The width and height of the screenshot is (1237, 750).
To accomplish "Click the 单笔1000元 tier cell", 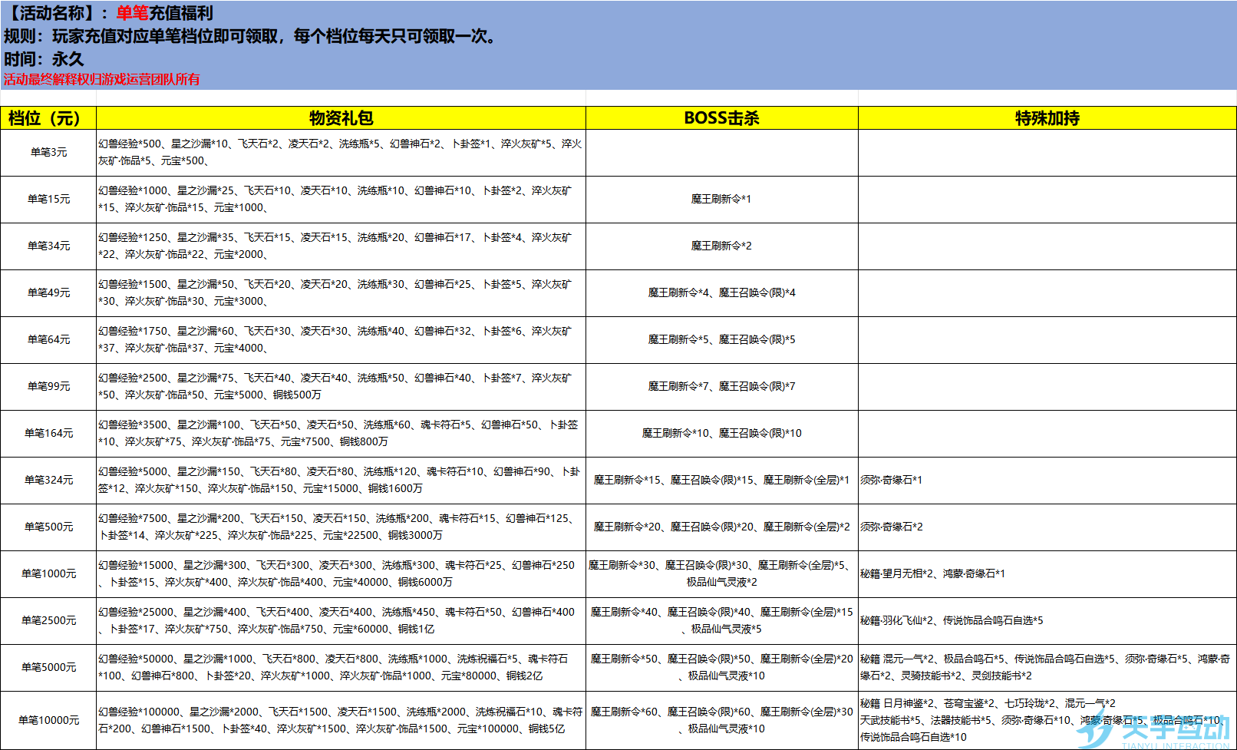I will (x=48, y=574).
